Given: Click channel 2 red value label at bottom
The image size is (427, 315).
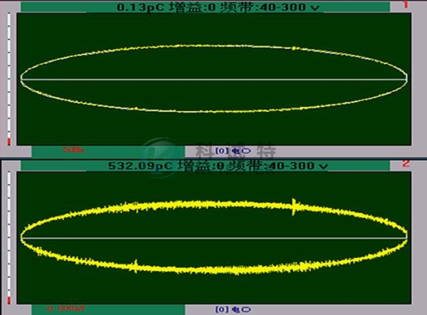Looking at the screenshot, I should tap(66, 309).
